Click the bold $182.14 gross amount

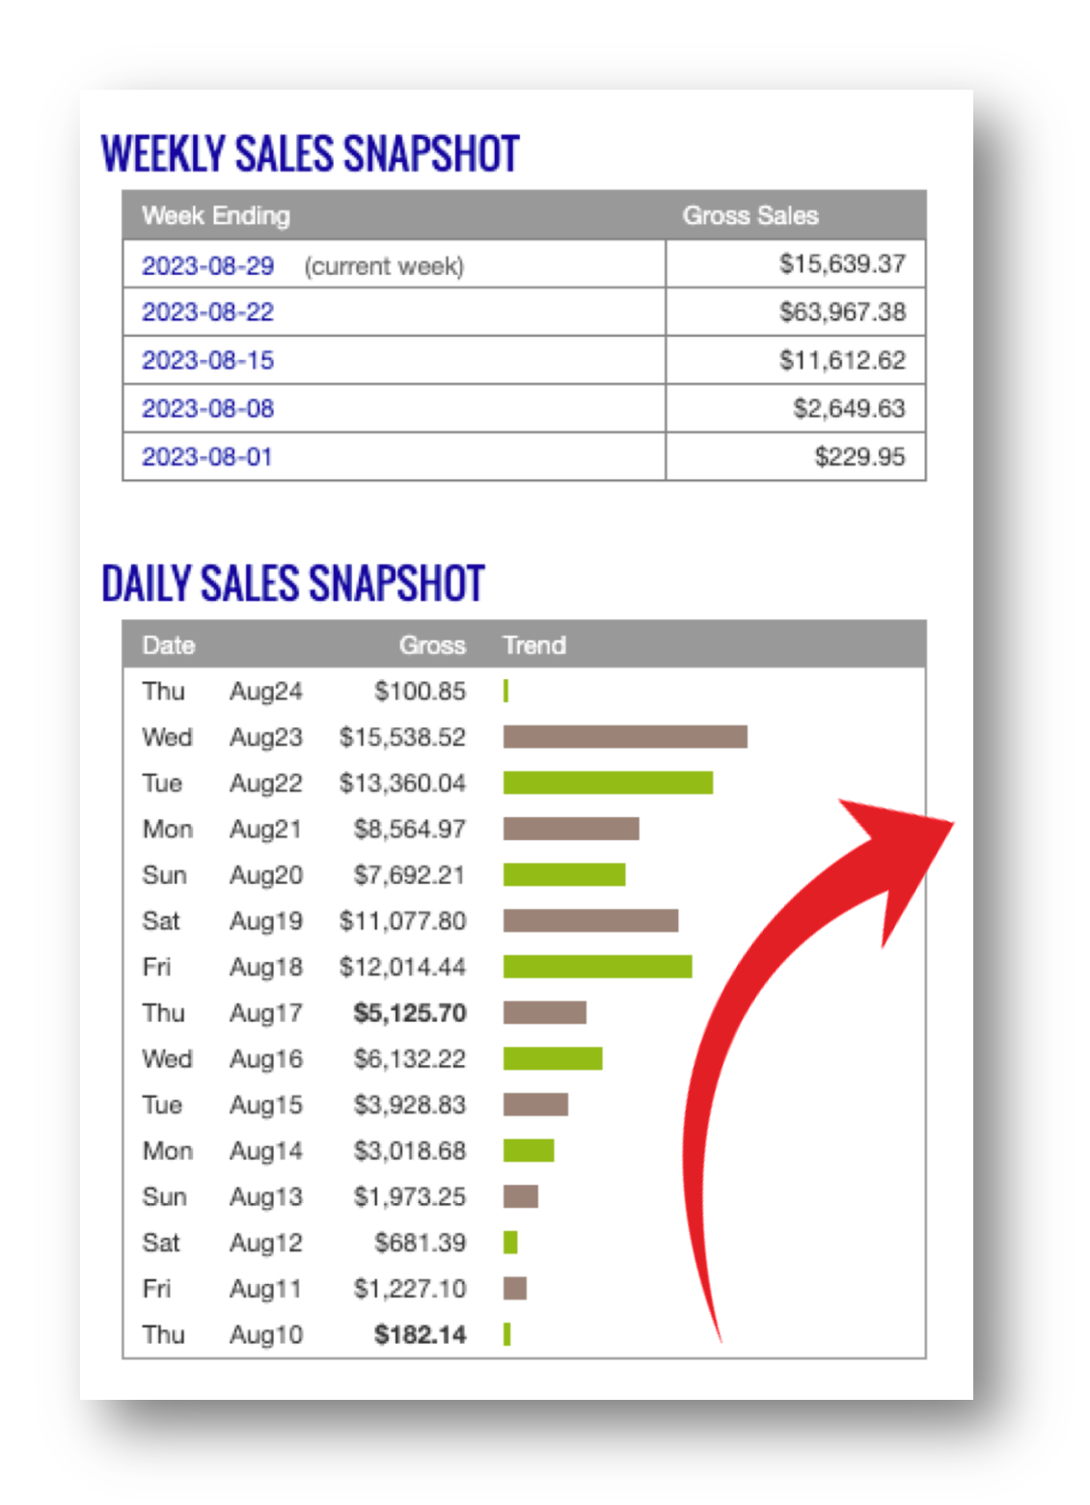(x=420, y=1335)
